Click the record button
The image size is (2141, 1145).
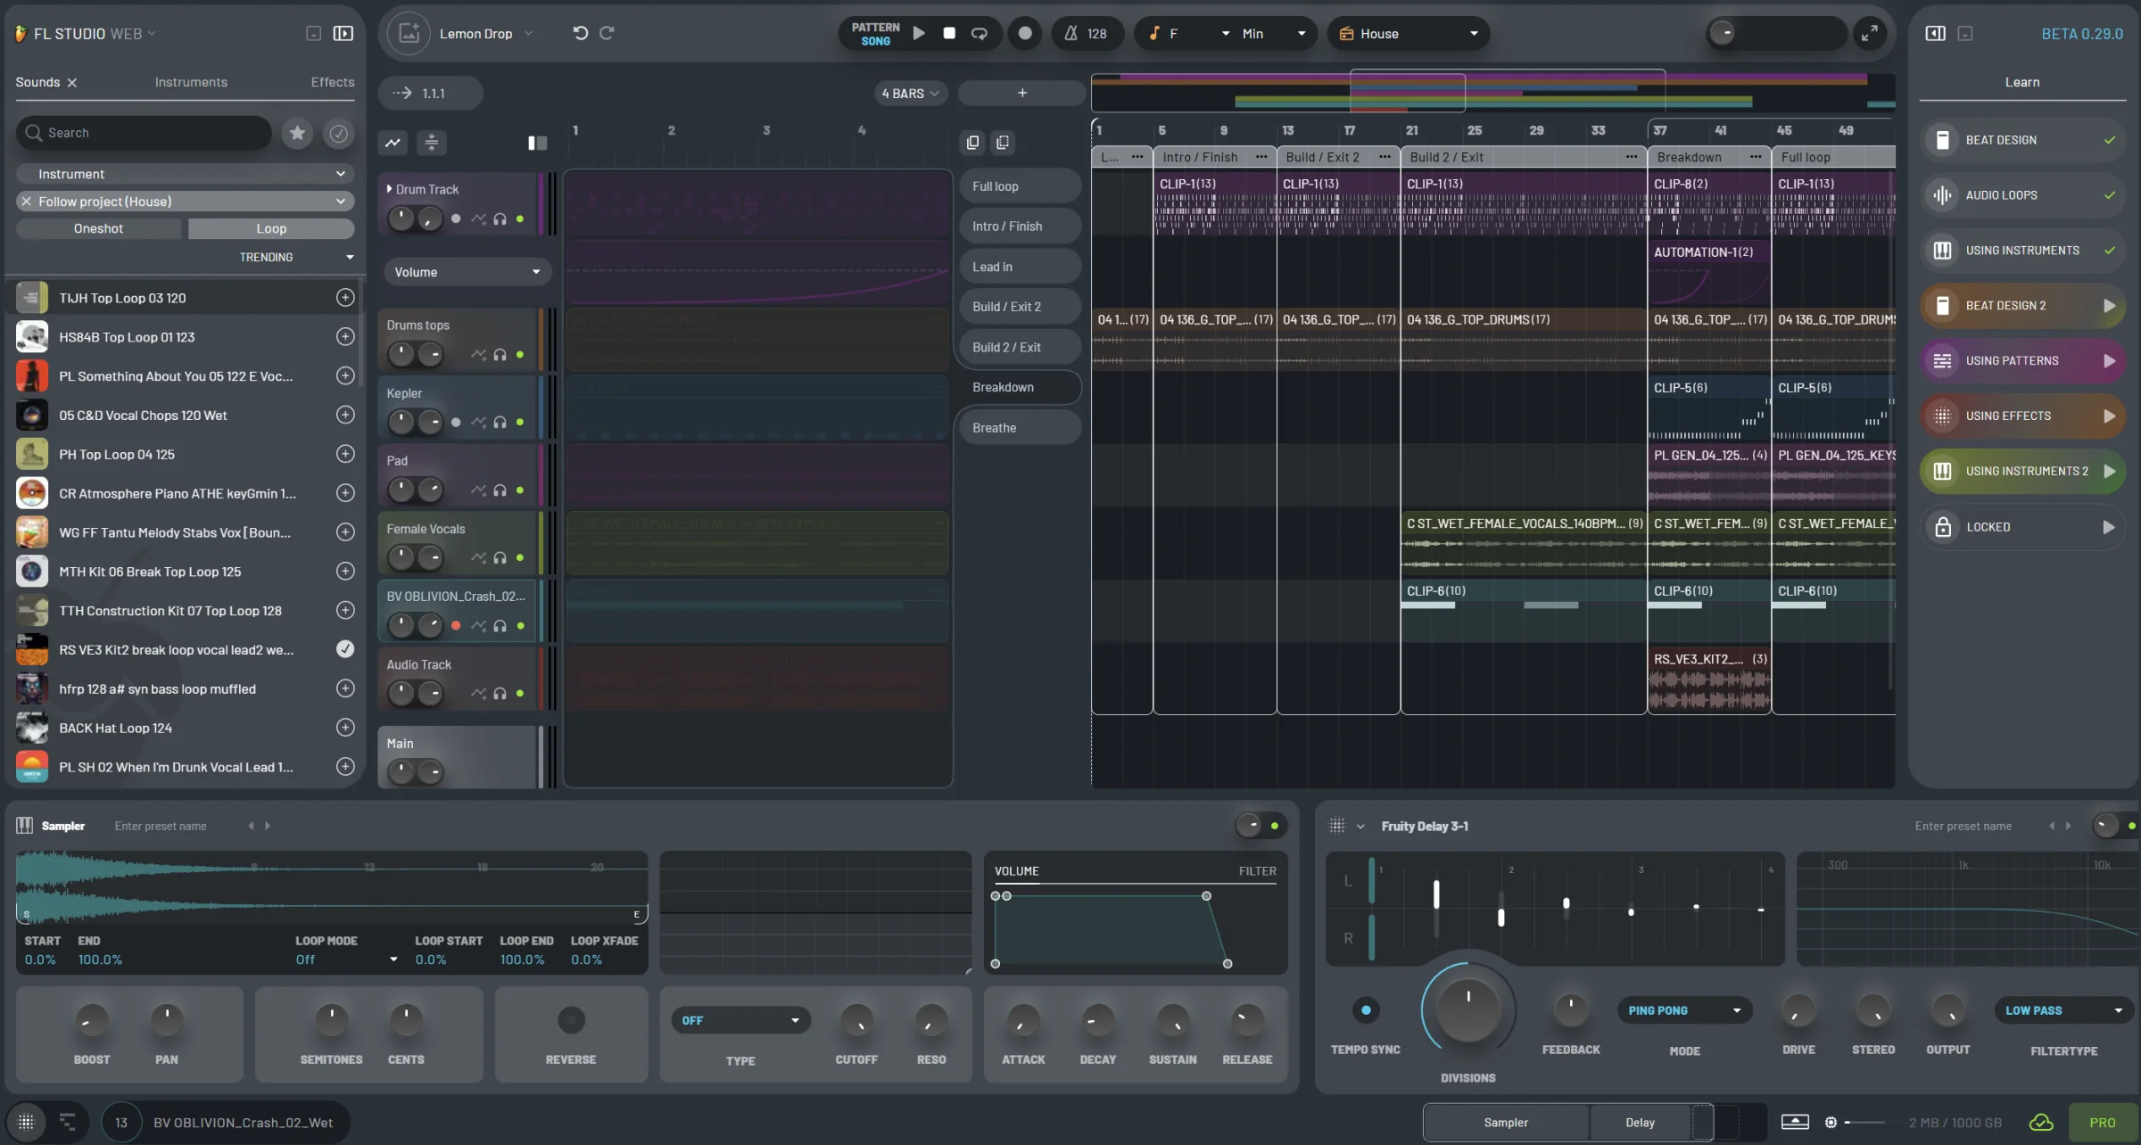tap(1025, 33)
